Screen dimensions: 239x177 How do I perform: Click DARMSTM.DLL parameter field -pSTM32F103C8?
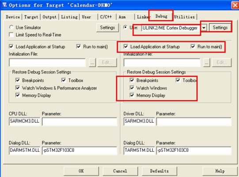[x=80, y=151]
